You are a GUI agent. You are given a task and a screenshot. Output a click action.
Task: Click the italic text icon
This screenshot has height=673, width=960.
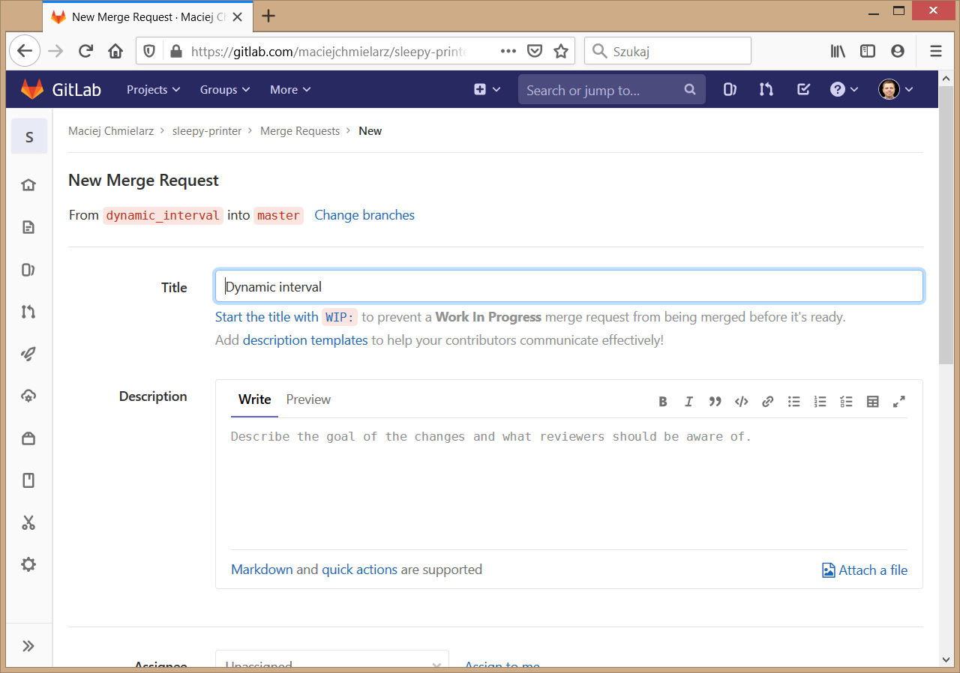688,402
